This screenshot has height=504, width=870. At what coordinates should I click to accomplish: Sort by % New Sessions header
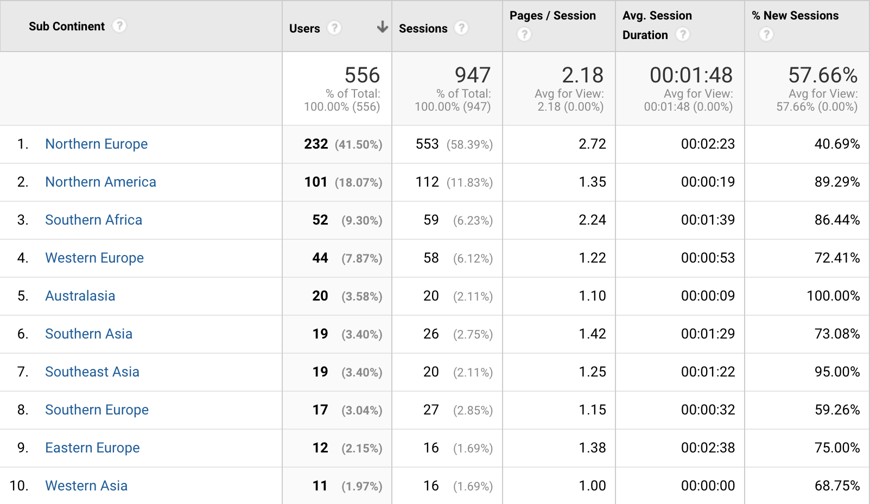point(795,16)
